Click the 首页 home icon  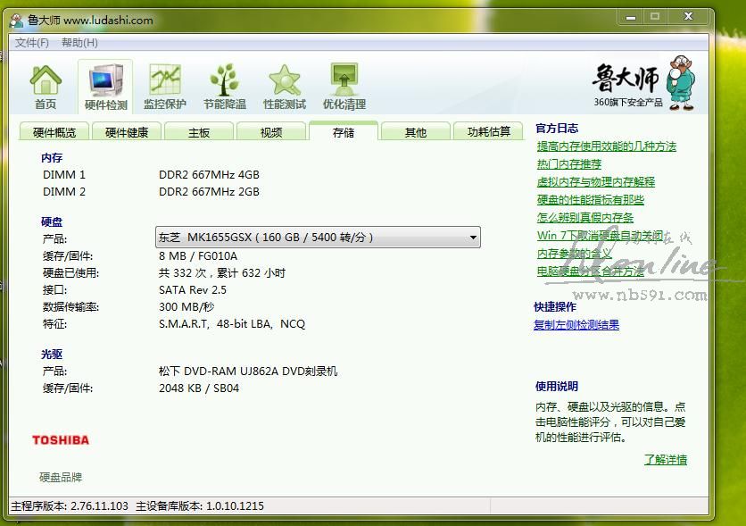click(x=46, y=87)
